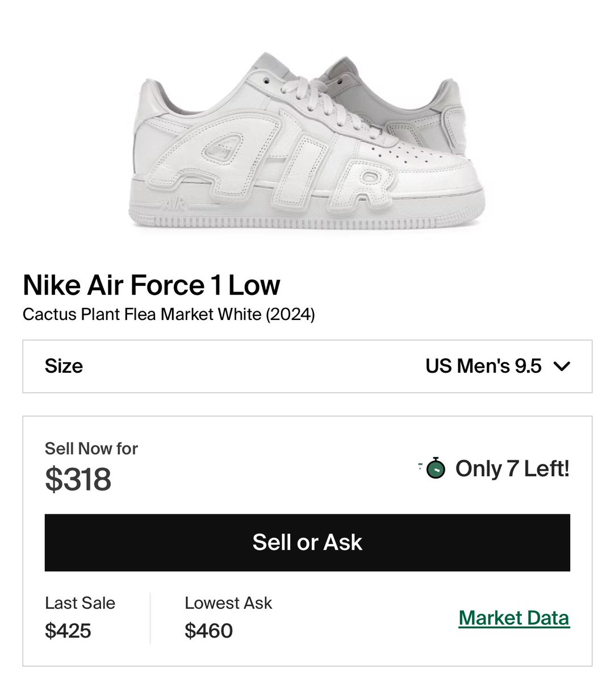The image size is (615, 682).
Task: Click the $460 lowest ask value
Action: (208, 631)
